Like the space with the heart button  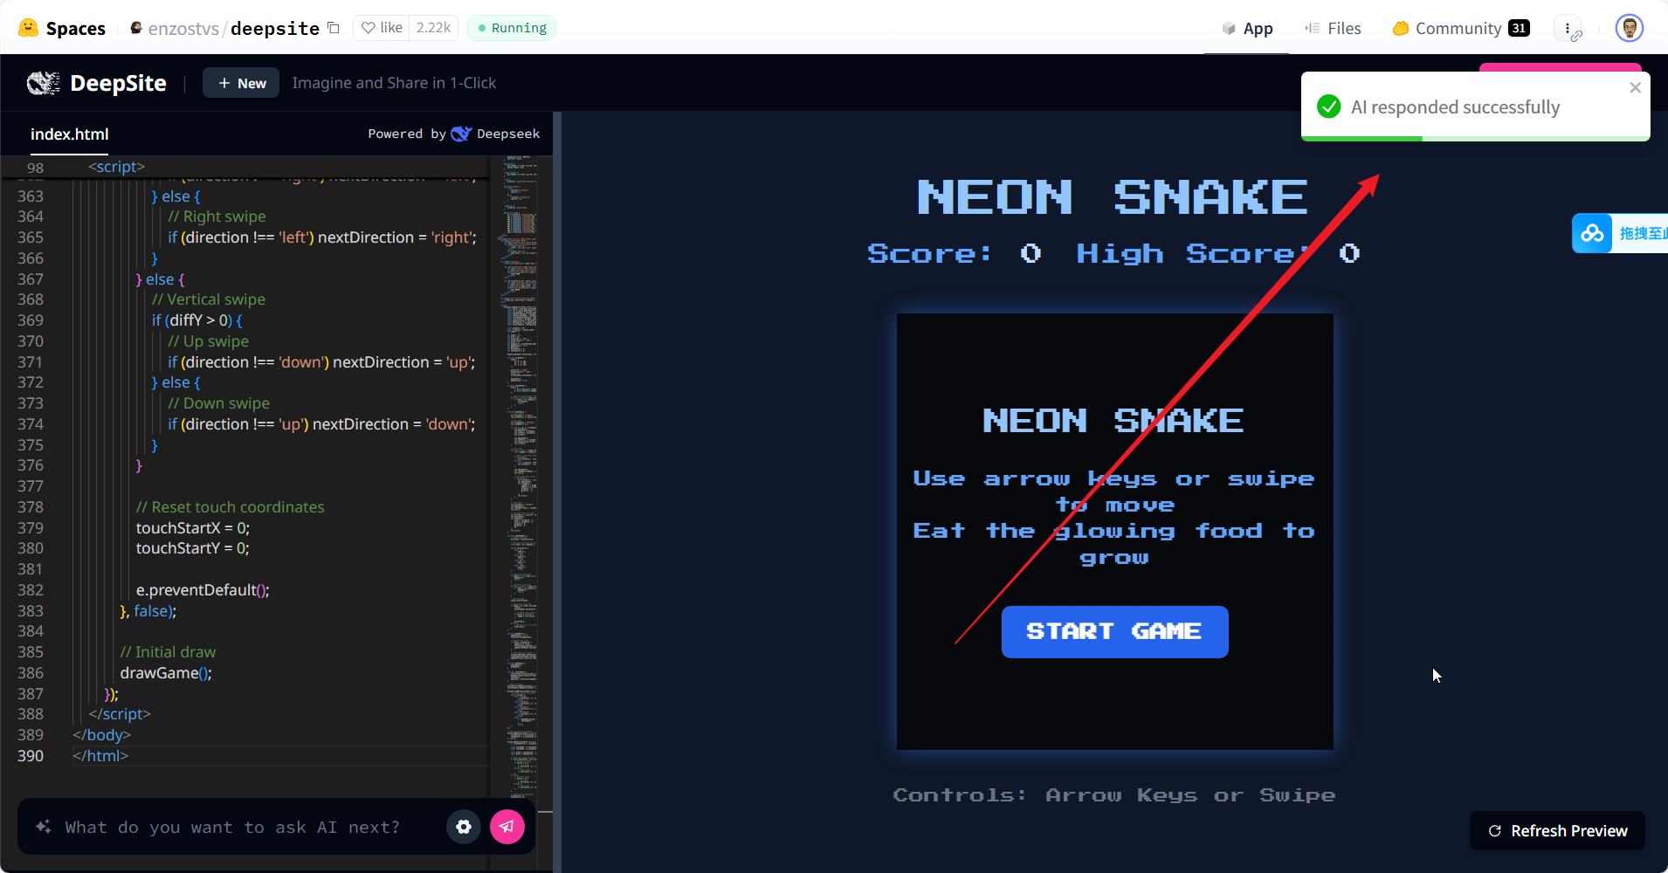tap(382, 28)
